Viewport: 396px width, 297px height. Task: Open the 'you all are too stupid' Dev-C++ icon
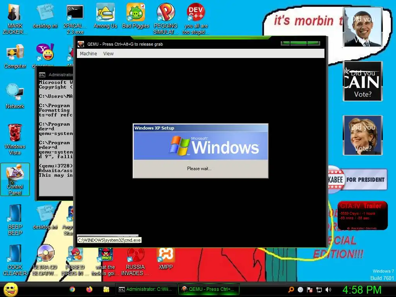(x=196, y=18)
